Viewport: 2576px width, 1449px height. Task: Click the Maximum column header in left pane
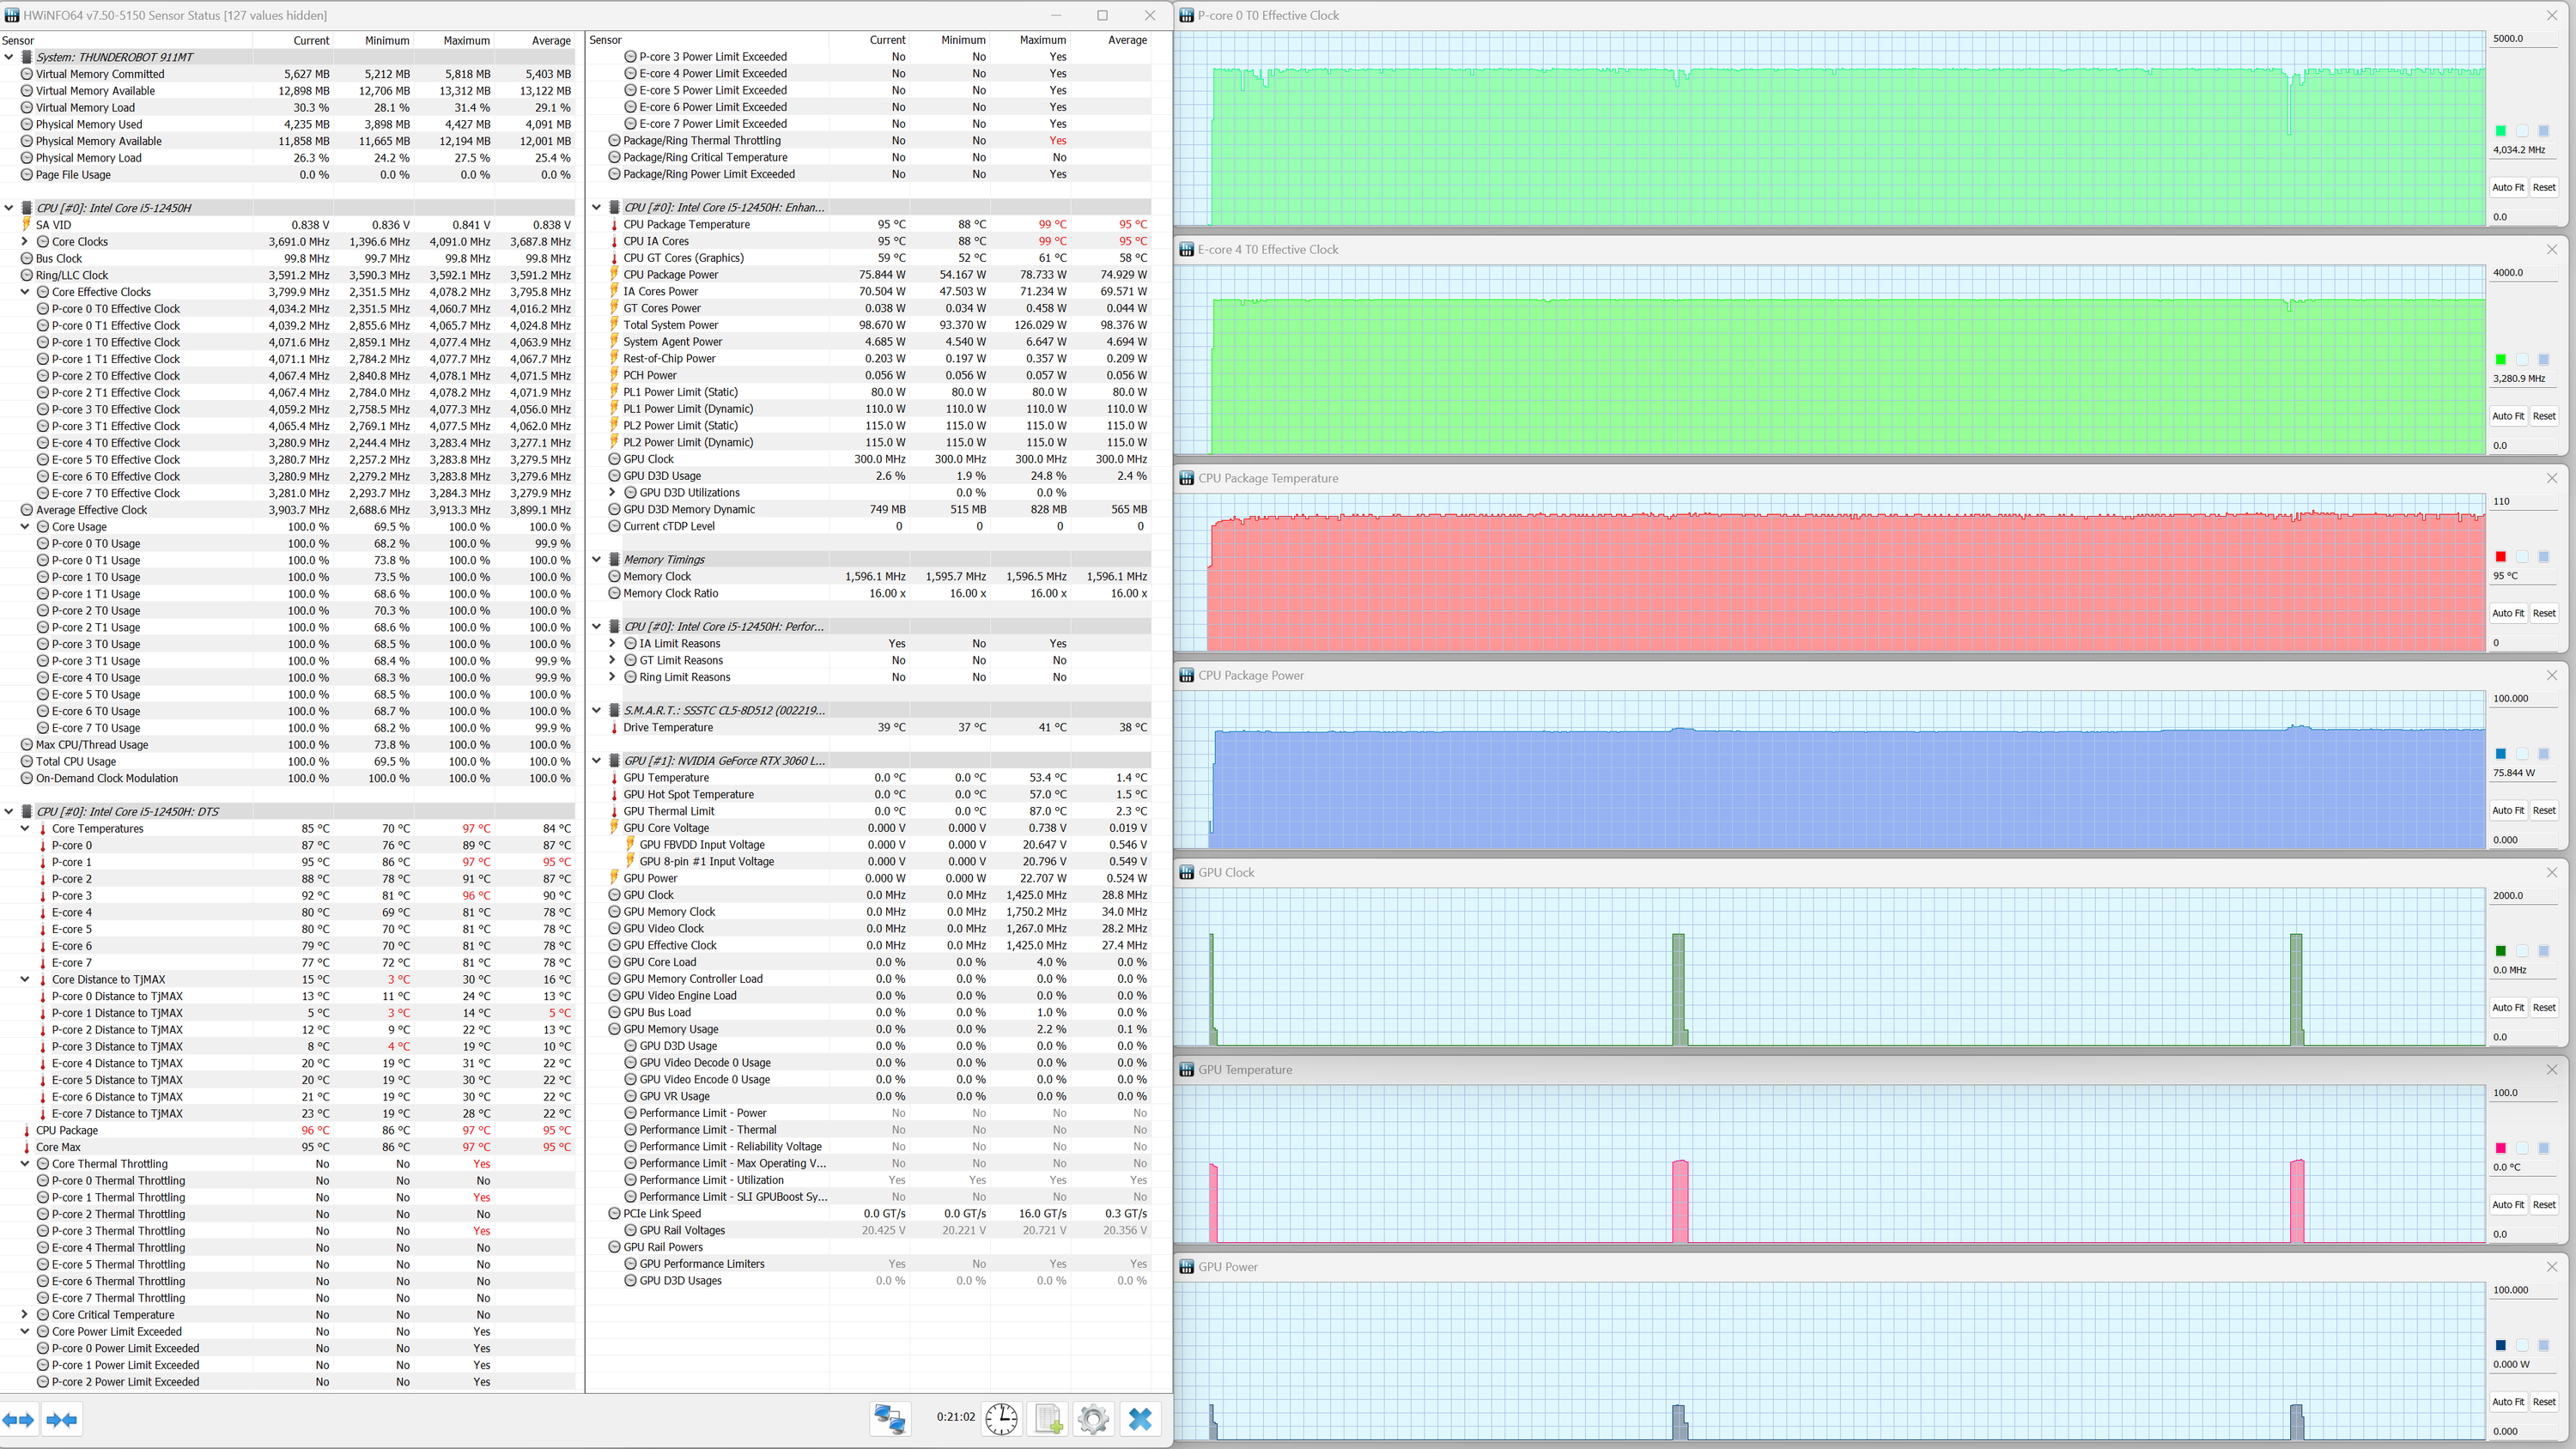click(466, 41)
